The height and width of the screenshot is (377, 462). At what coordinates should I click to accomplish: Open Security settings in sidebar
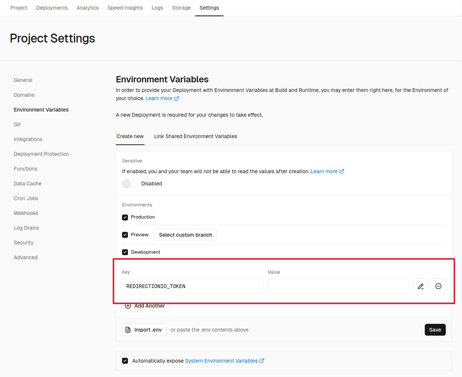(x=24, y=243)
